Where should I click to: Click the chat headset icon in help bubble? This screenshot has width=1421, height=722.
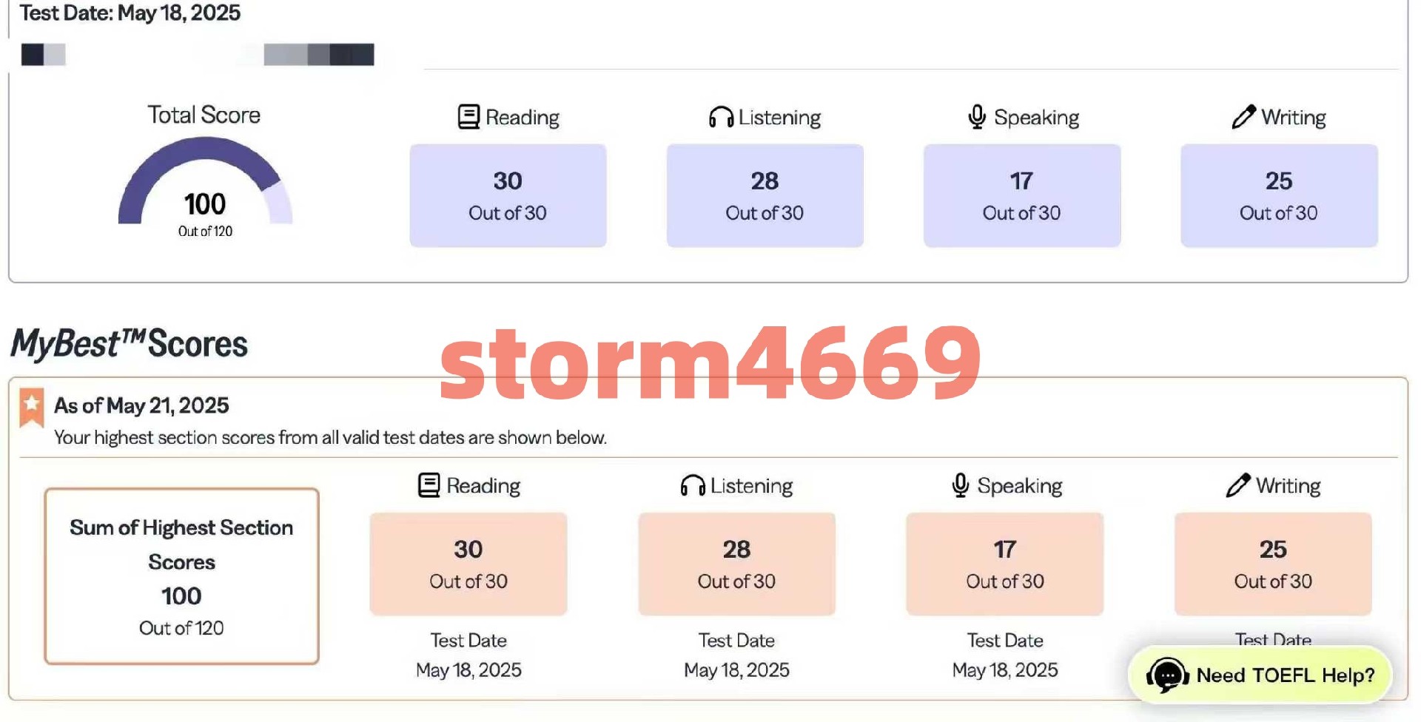pyautogui.click(x=1167, y=675)
